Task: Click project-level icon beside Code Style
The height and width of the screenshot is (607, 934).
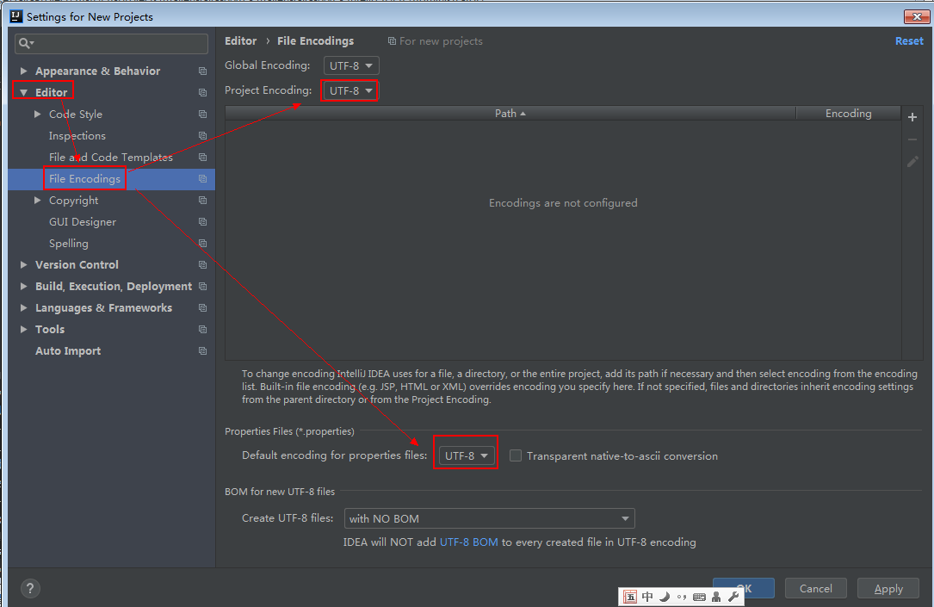Action: 202,114
